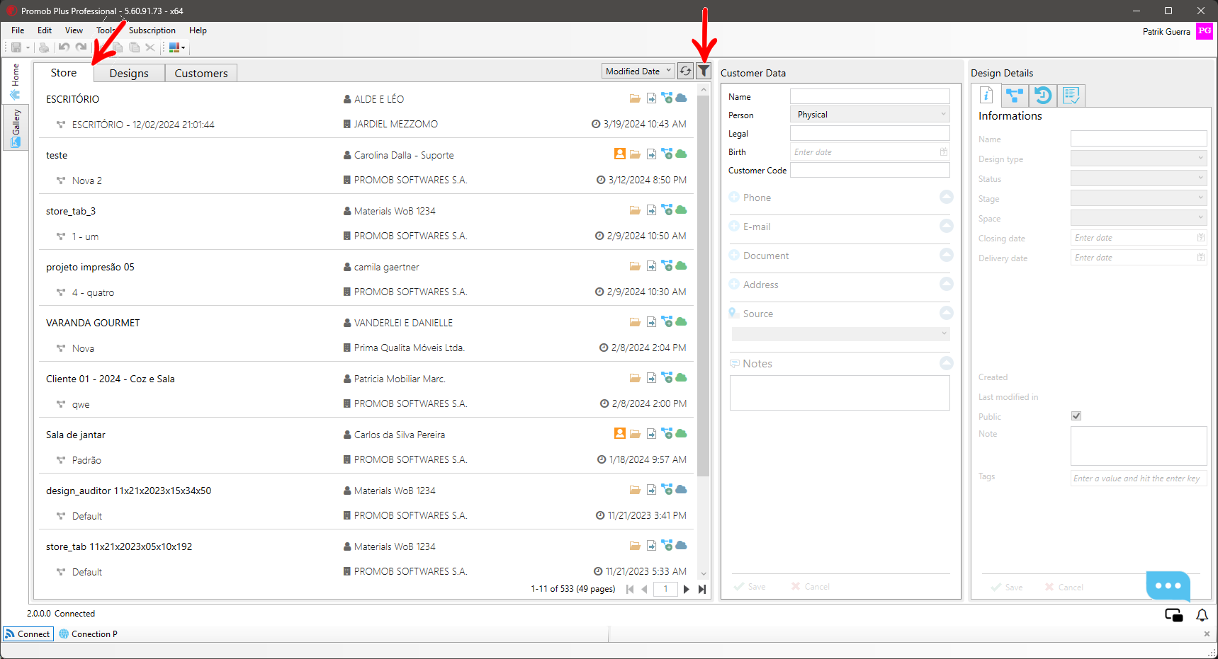Open the Edit menu
The width and height of the screenshot is (1218, 659).
(45, 30)
